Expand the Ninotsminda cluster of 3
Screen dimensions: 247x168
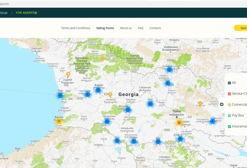[134, 141]
